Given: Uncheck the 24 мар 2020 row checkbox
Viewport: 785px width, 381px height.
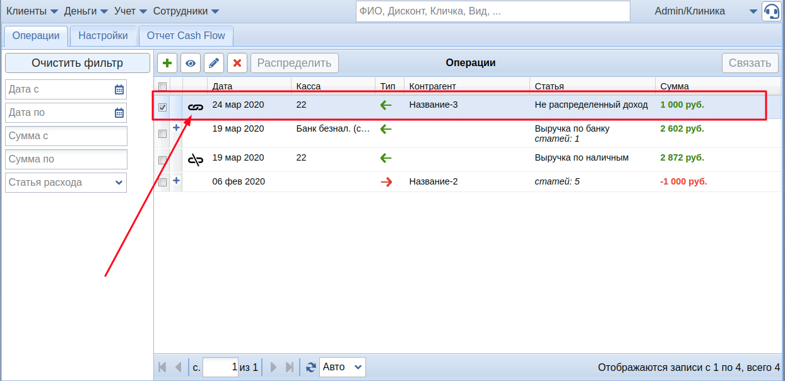Looking at the screenshot, I should pyautogui.click(x=162, y=107).
